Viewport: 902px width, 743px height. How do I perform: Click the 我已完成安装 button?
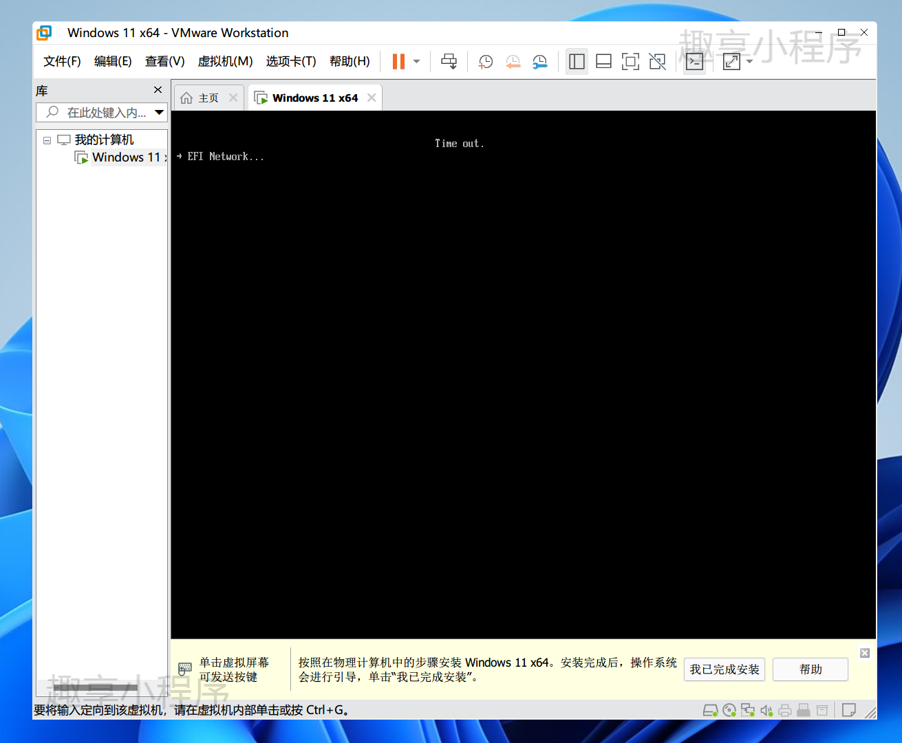(724, 669)
